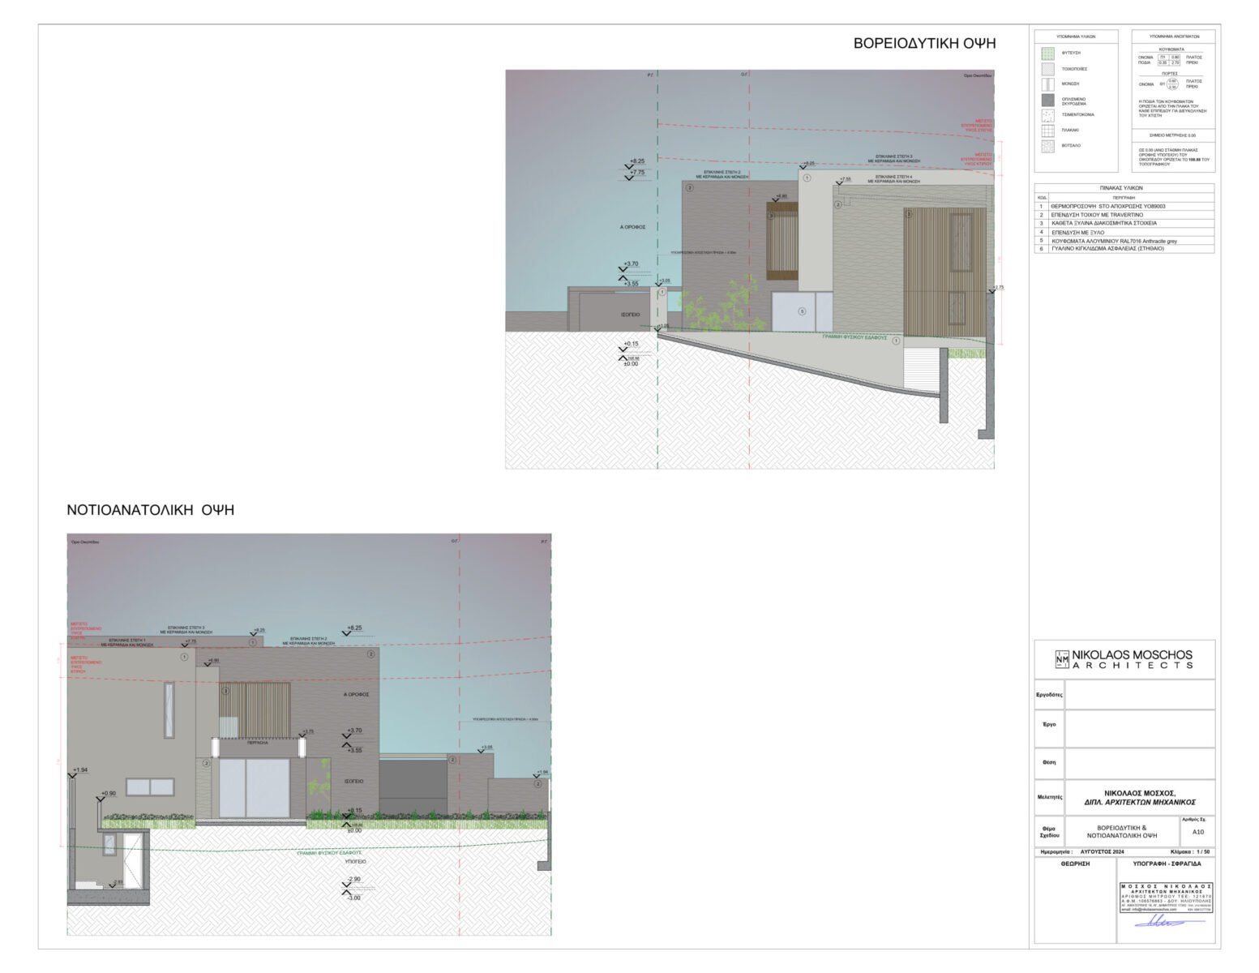This screenshot has height=973, width=1259.
Task: Click the ΥΠΟΓΡΑΦΗ - ΣΦΡΑΓΙΔΑ header
Action: click(x=1166, y=864)
